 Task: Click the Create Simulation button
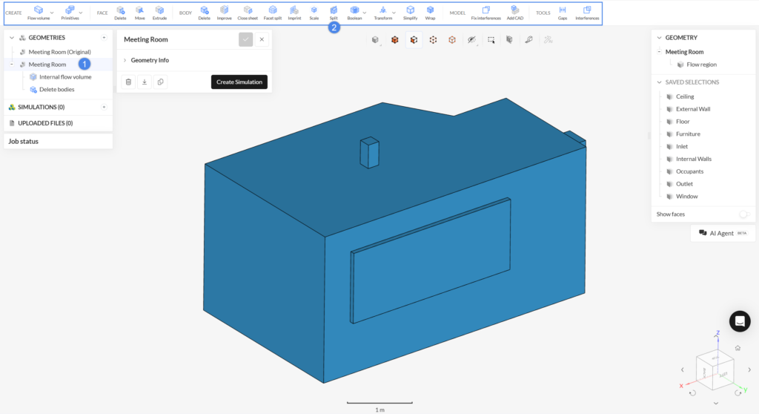239,82
